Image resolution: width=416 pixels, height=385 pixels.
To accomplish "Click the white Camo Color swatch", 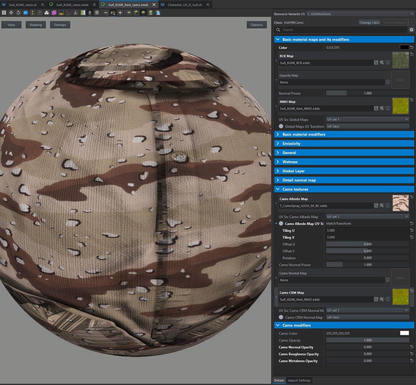I will 404,333.
